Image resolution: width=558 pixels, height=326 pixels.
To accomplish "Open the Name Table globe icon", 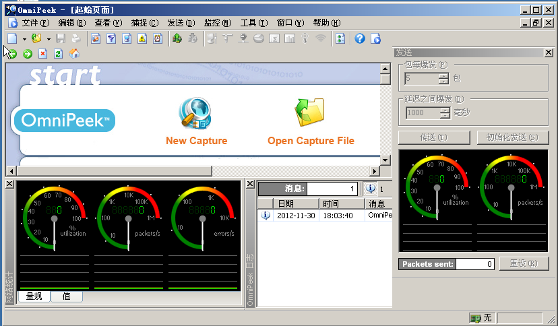I will (x=127, y=38).
